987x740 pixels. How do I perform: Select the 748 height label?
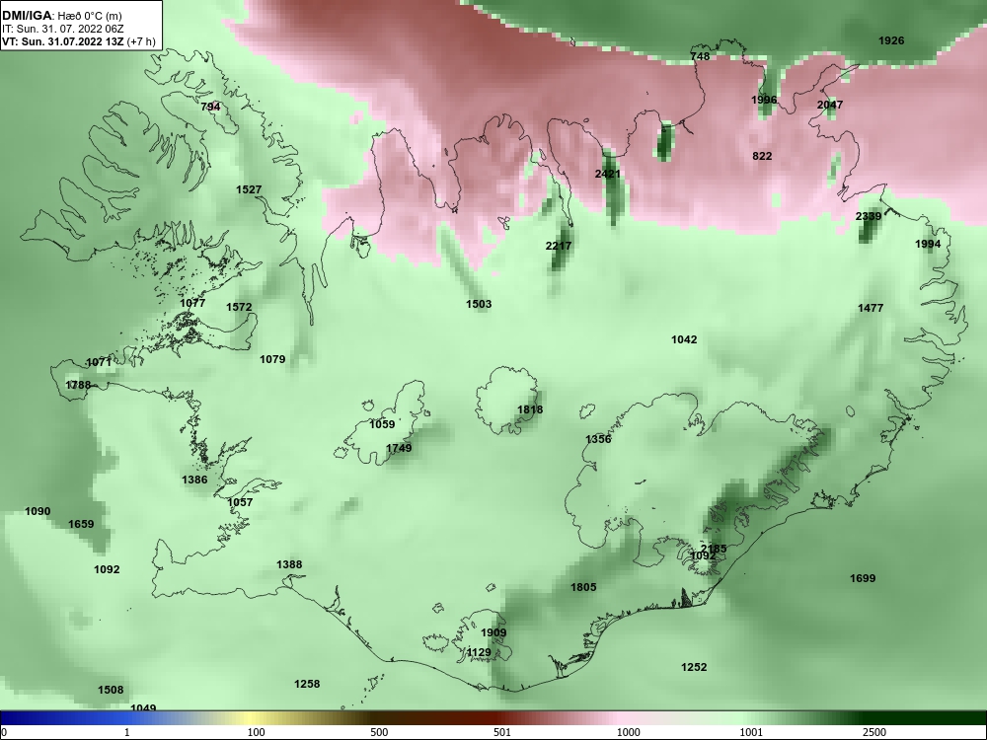click(700, 56)
